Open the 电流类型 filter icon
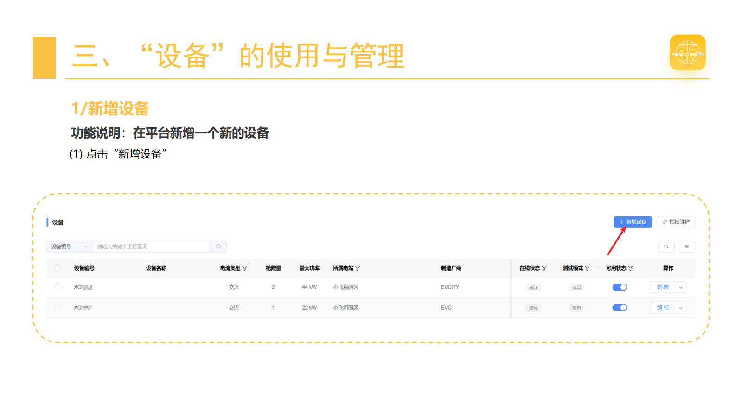 (x=244, y=268)
